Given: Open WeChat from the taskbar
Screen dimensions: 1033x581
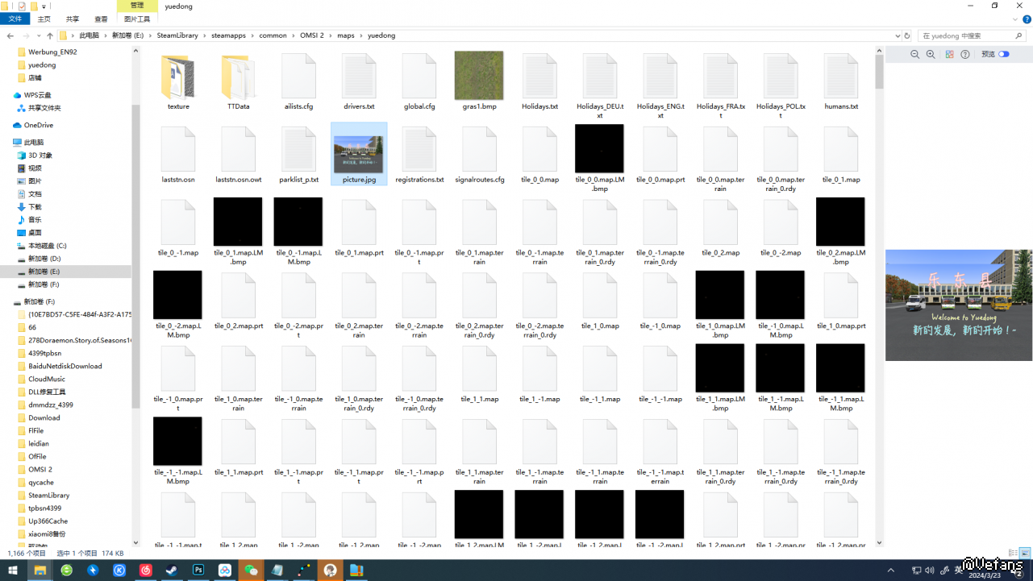Looking at the screenshot, I should coord(251,570).
